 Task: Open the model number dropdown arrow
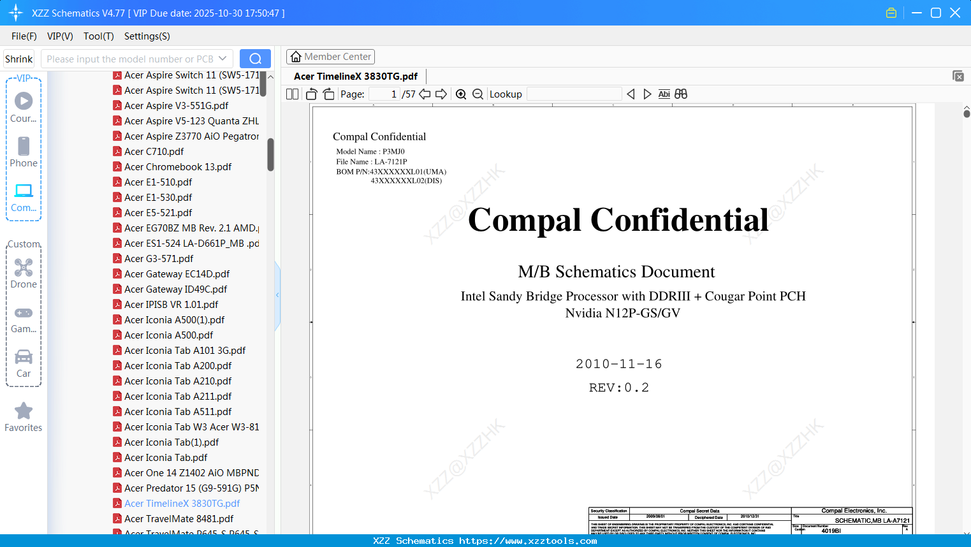[x=223, y=59]
